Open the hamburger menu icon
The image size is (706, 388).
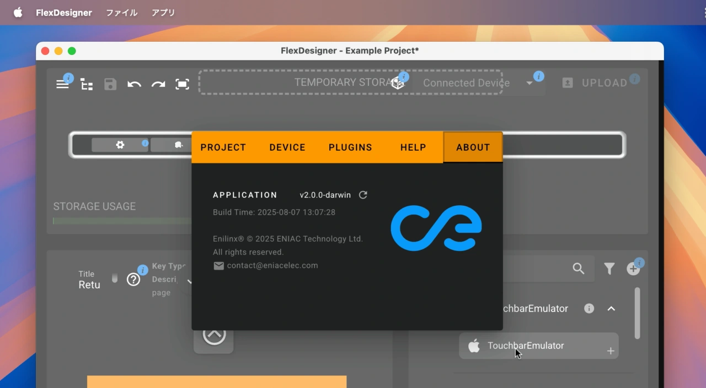(x=63, y=84)
